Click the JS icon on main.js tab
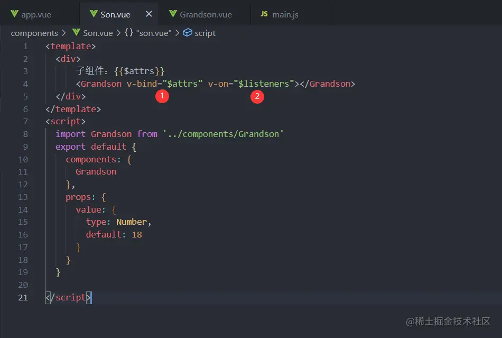This screenshot has height=338, width=502. point(264,14)
